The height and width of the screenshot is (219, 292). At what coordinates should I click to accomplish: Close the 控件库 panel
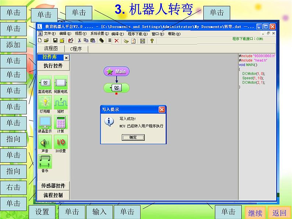tap(66, 58)
